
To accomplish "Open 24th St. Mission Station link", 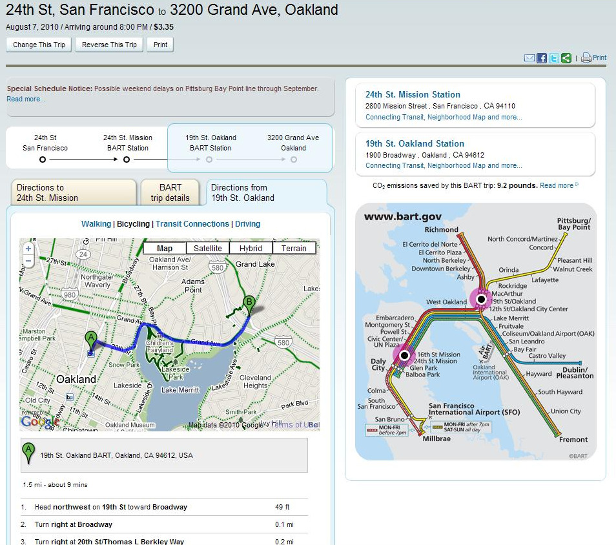I will (413, 95).
